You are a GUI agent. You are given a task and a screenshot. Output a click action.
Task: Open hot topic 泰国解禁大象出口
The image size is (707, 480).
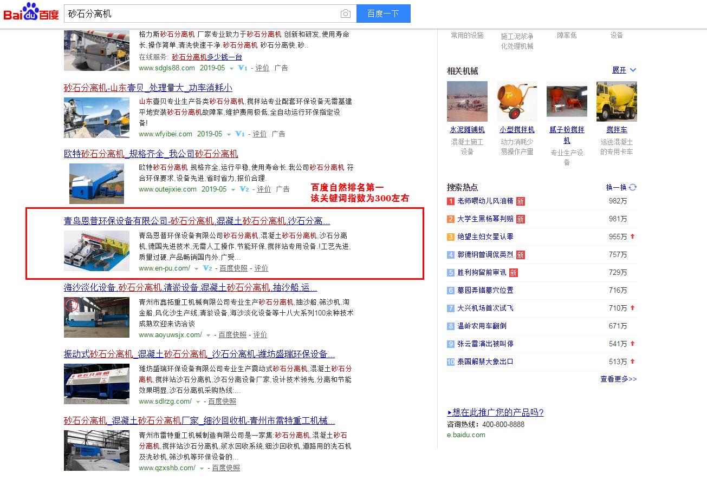(x=485, y=362)
